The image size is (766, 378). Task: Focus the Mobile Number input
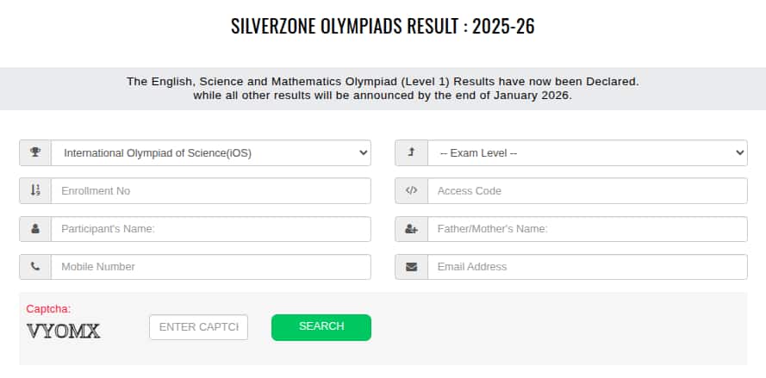click(x=211, y=267)
